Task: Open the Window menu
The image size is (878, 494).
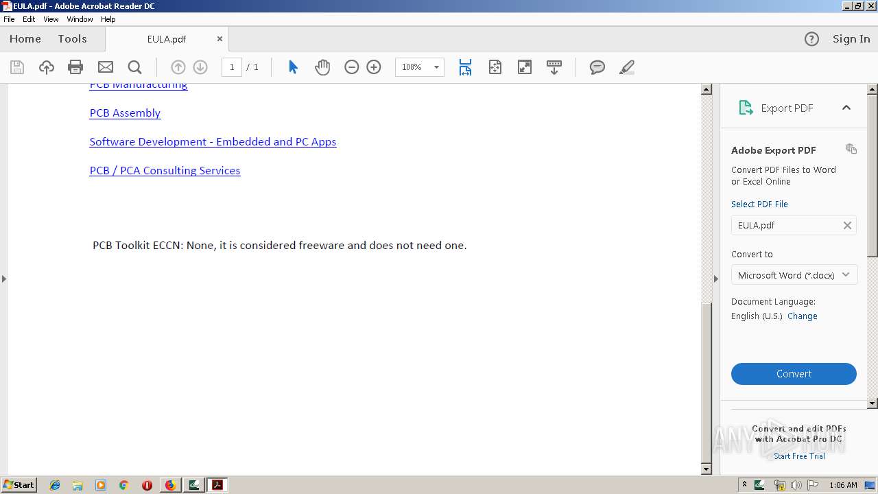Action: click(80, 19)
